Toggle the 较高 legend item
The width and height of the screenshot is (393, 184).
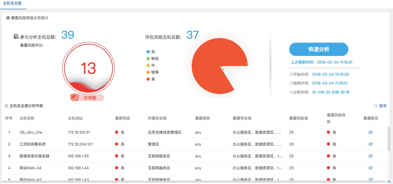(x=152, y=72)
